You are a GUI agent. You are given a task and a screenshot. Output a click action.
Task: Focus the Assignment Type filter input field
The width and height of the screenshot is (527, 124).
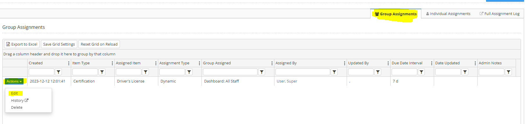(172, 72)
